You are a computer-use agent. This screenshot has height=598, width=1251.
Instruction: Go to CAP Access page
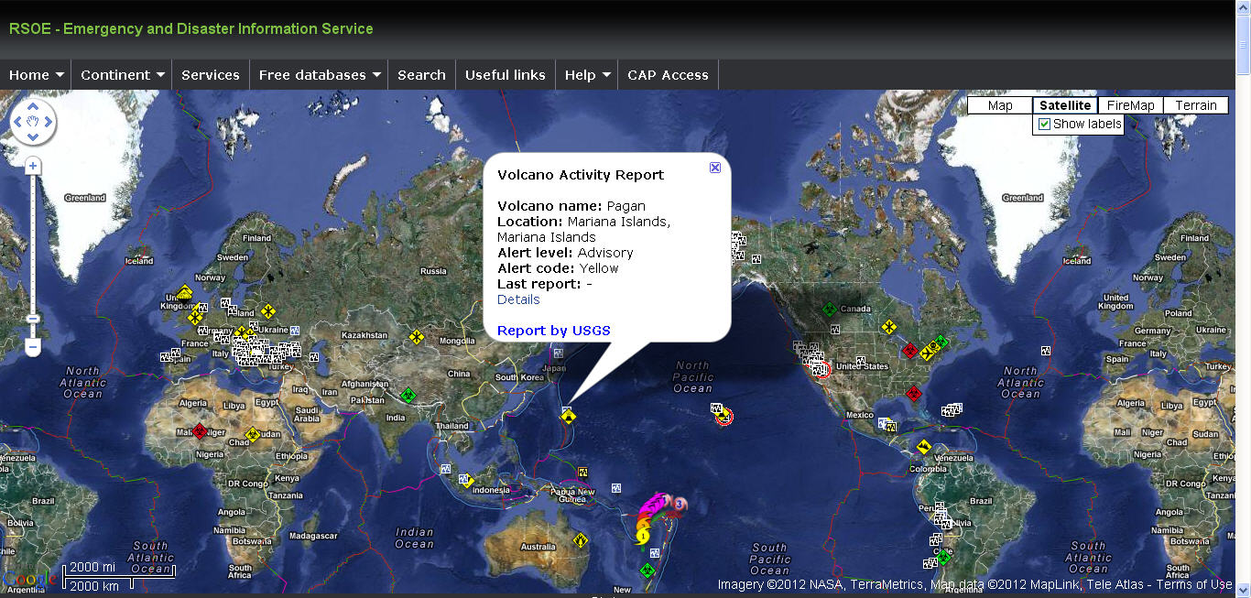click(x=668, y=75)
